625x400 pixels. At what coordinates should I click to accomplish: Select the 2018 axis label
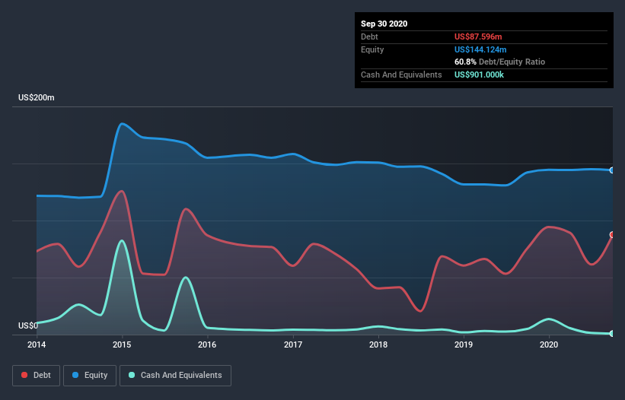(378, 344)
